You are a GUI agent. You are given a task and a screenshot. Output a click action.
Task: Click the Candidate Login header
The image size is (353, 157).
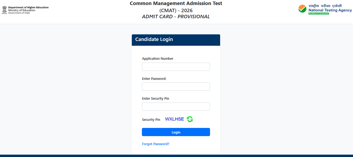154,39
